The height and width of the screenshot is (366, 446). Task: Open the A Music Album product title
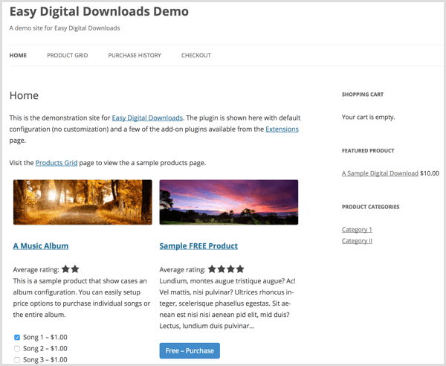pos(41,246)
